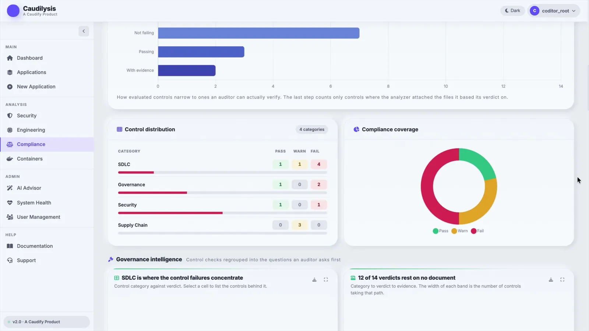Click the Passing bar in chart
589x331 pixels.
201,51
